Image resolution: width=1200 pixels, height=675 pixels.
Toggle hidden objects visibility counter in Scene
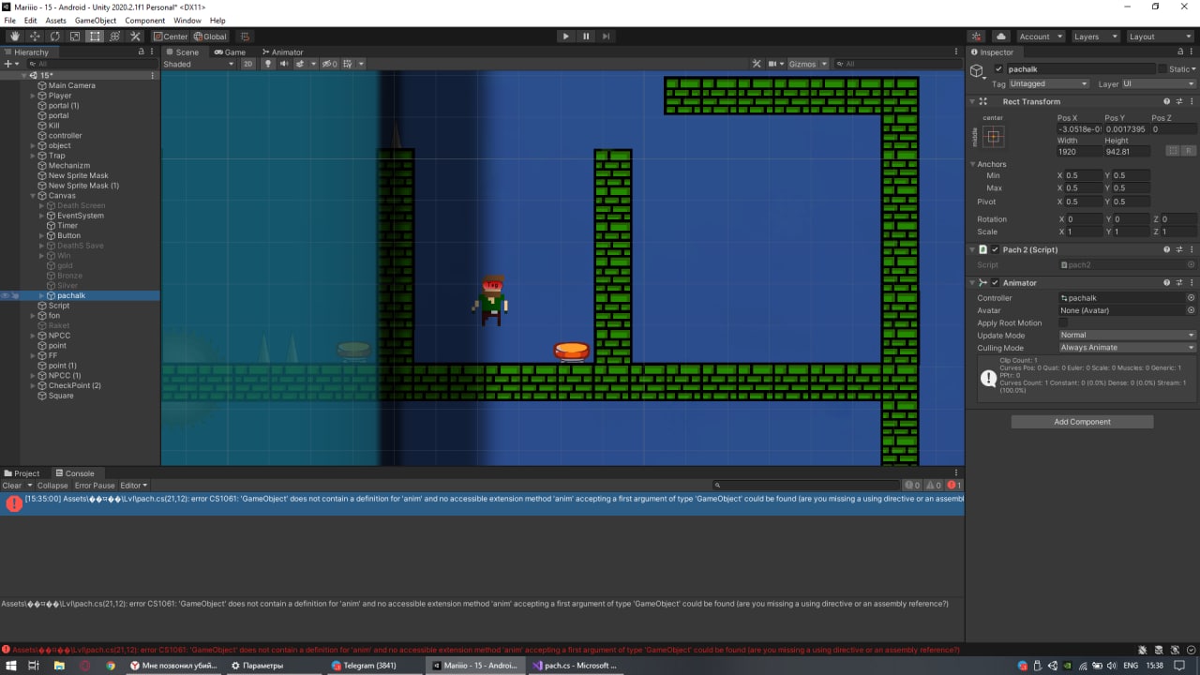pyautogui.click(x=330, y=64)
